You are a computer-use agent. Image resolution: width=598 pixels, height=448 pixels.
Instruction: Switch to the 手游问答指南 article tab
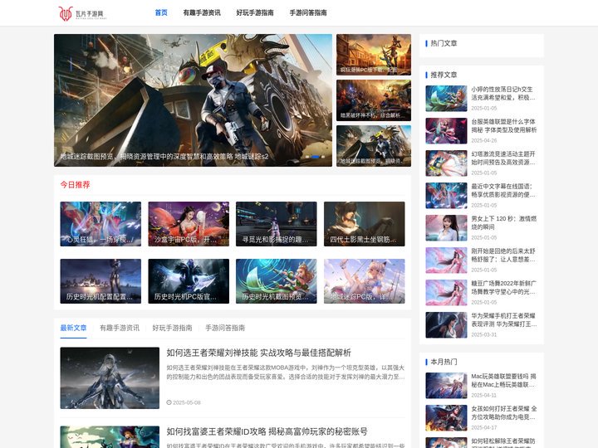coord(225,328)
